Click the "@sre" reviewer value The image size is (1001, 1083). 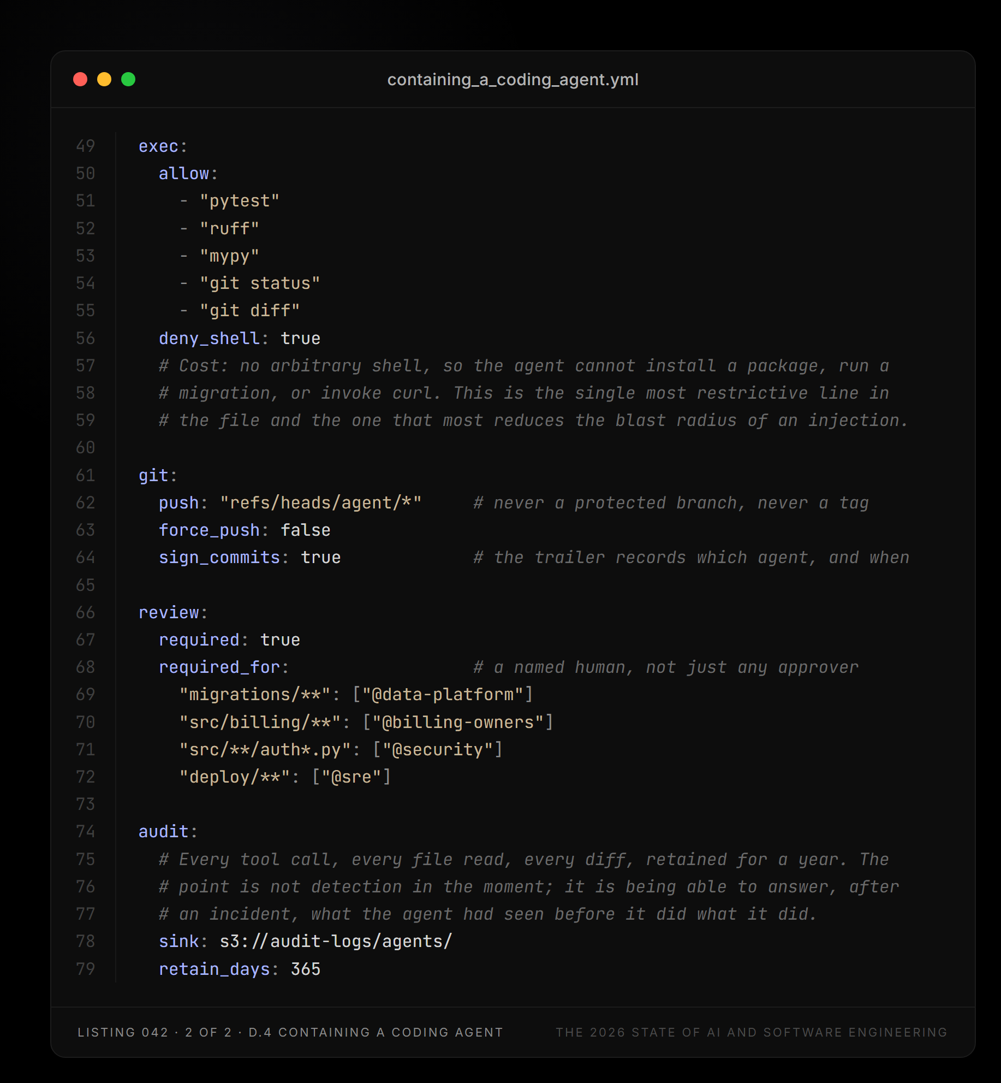point(351,777)
